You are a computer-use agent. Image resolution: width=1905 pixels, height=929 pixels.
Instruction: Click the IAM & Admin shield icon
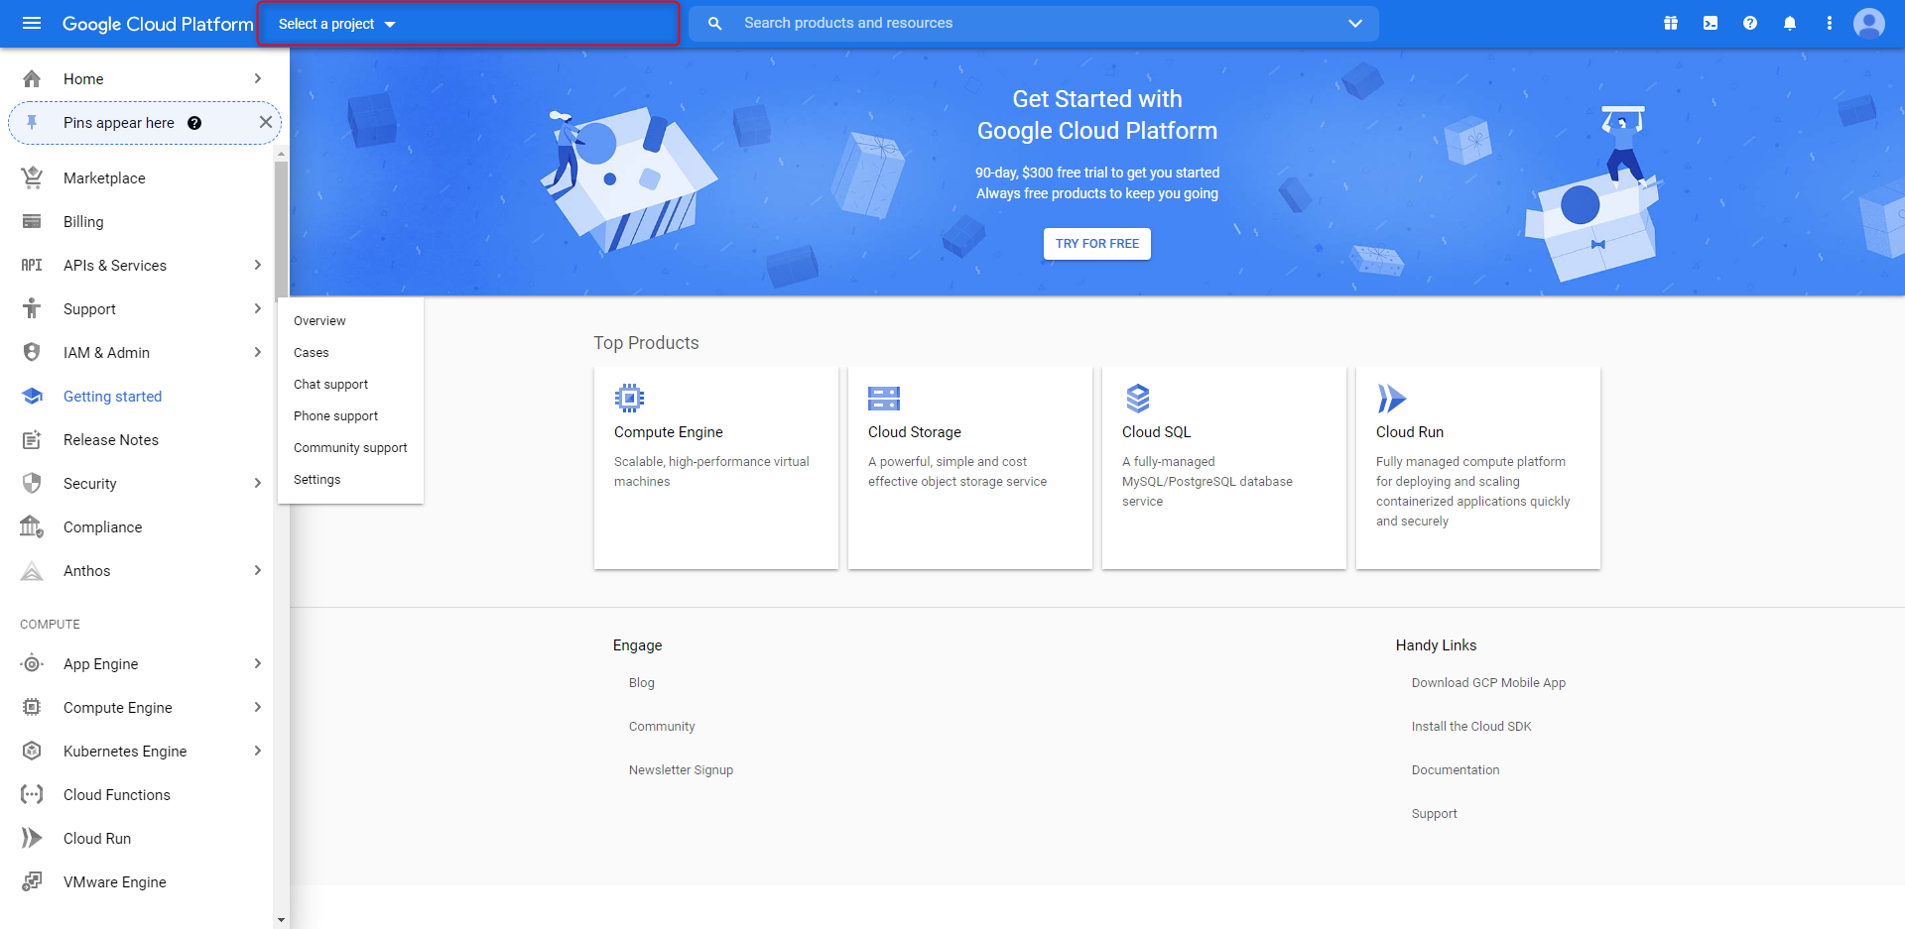[x=32, y=352]
